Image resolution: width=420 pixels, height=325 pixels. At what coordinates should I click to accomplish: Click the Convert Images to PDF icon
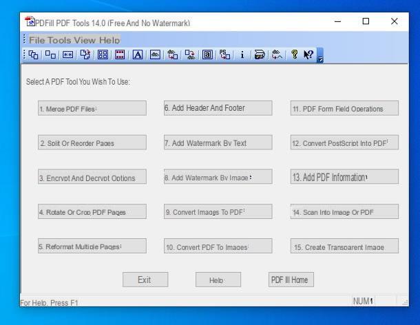click(x=173, y=54)
